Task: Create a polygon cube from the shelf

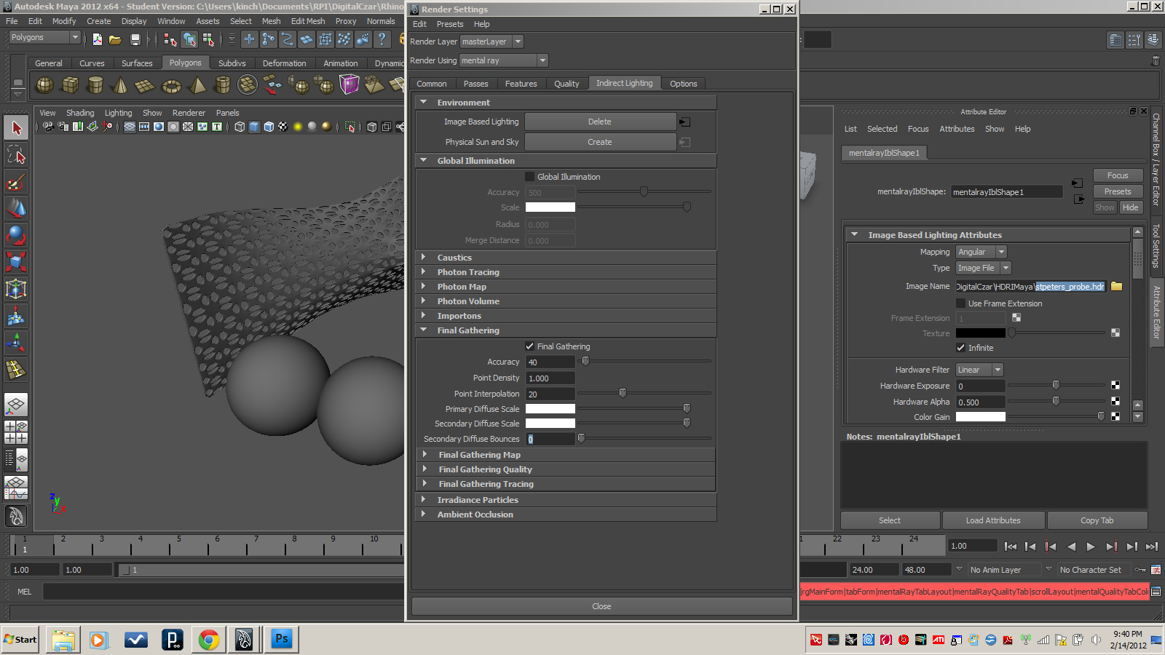Action: (71, 85)
